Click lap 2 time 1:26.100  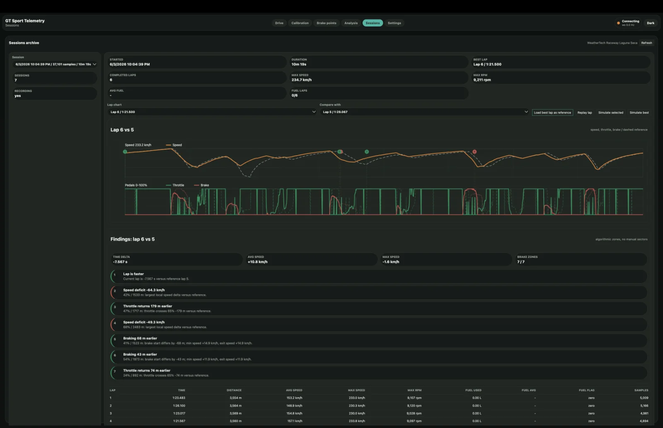(179, 406)
